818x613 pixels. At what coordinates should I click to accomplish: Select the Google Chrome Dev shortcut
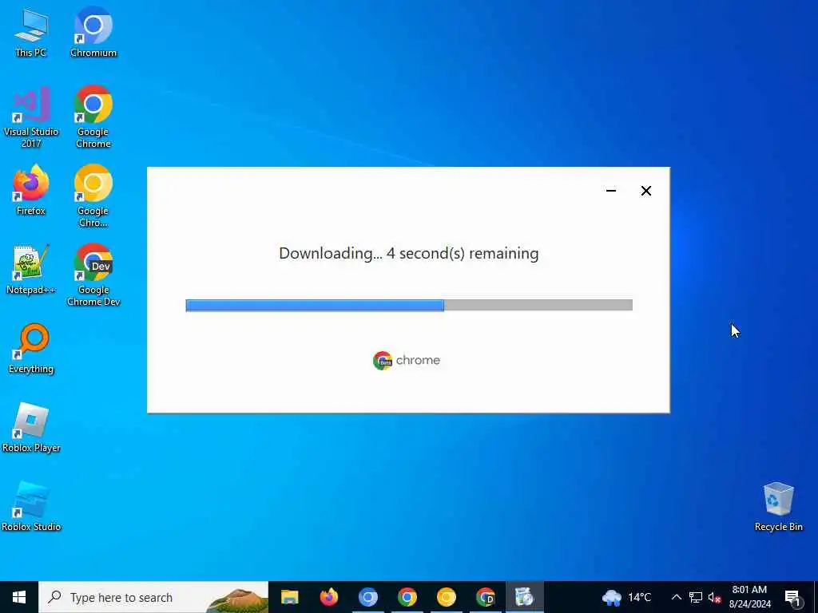click(x=93, y=275)
